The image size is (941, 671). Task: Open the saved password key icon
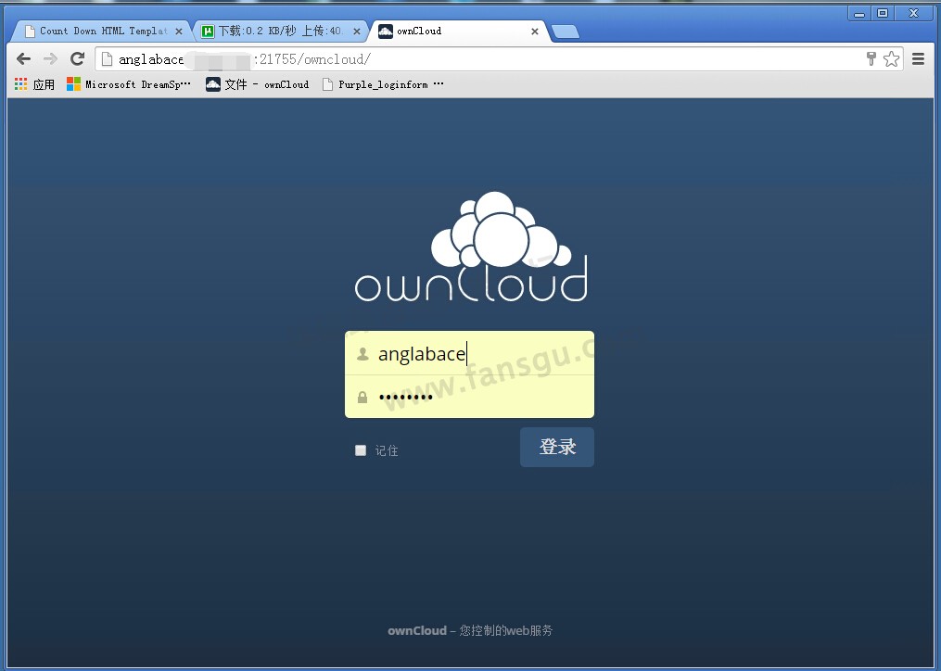click(x=871, y=58)
